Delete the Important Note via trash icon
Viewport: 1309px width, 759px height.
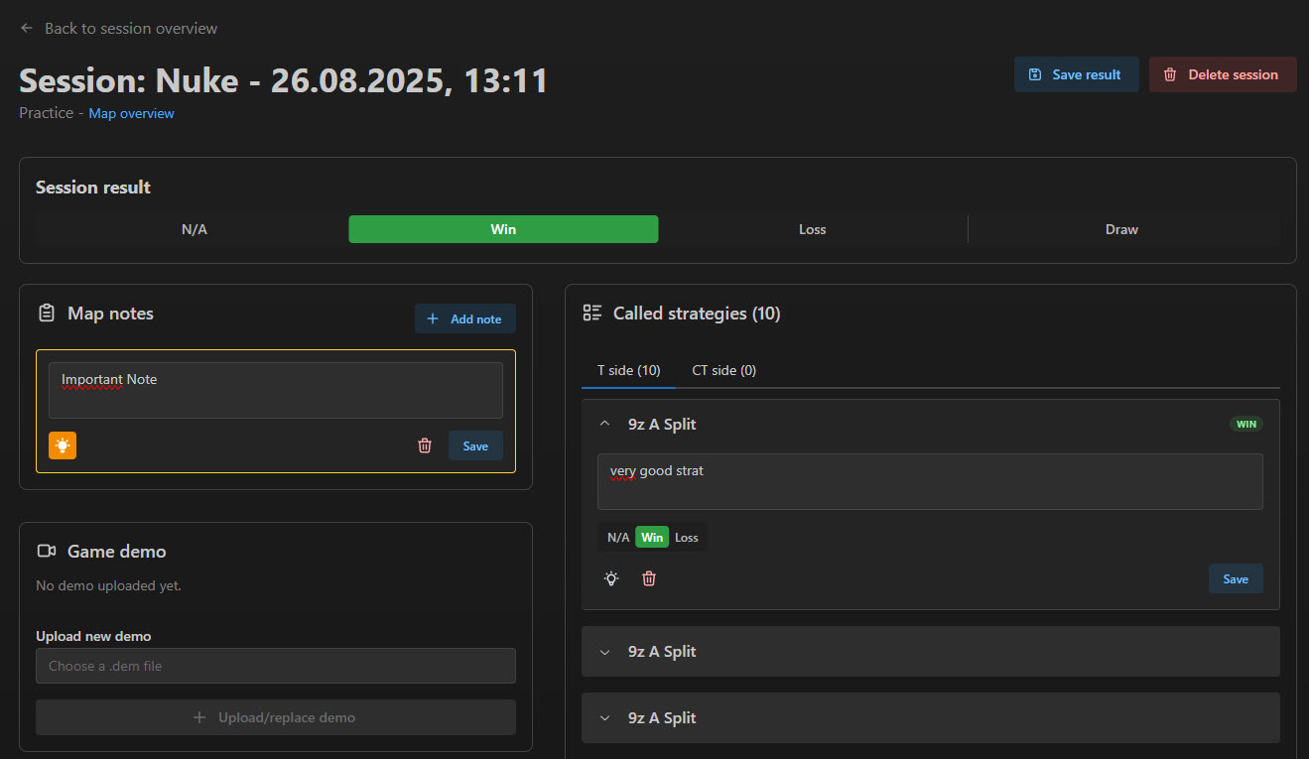(x=425, y=445)
